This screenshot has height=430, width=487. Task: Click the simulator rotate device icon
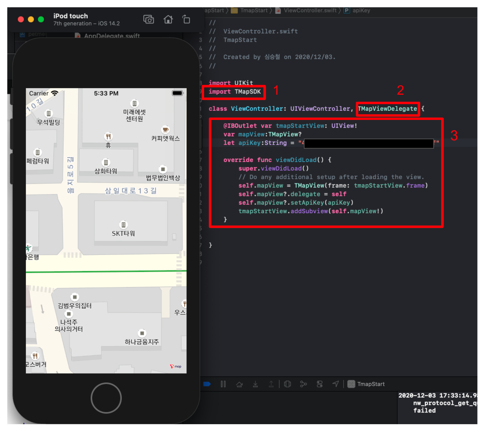click(x=186, y=19)
